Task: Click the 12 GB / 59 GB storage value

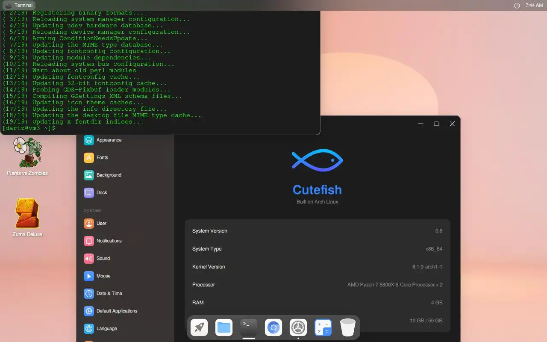Action: [x=426, y=321]
